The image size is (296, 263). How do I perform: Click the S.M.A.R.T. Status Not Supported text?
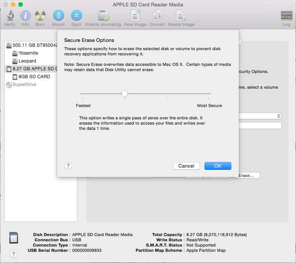[x=201, y=245]
